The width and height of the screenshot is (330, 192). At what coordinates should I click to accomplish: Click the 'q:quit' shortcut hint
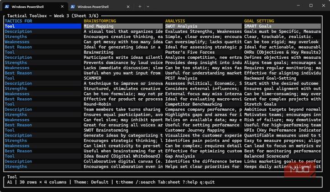click(x=207, y=182)
